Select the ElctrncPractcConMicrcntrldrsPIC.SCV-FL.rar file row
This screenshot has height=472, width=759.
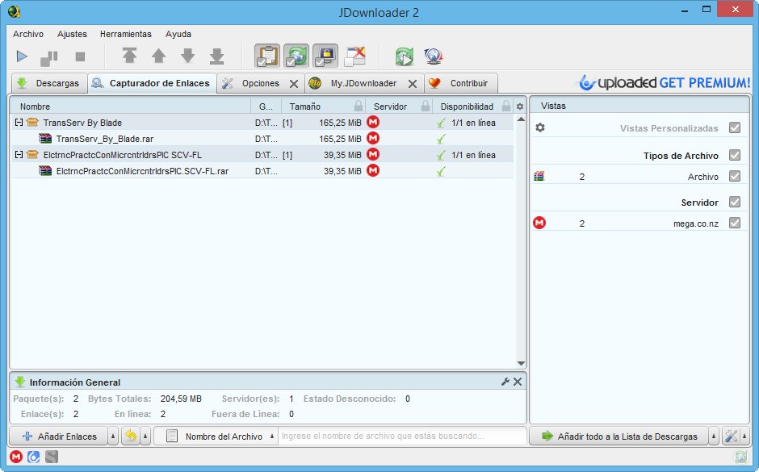[x=262, y=171]
